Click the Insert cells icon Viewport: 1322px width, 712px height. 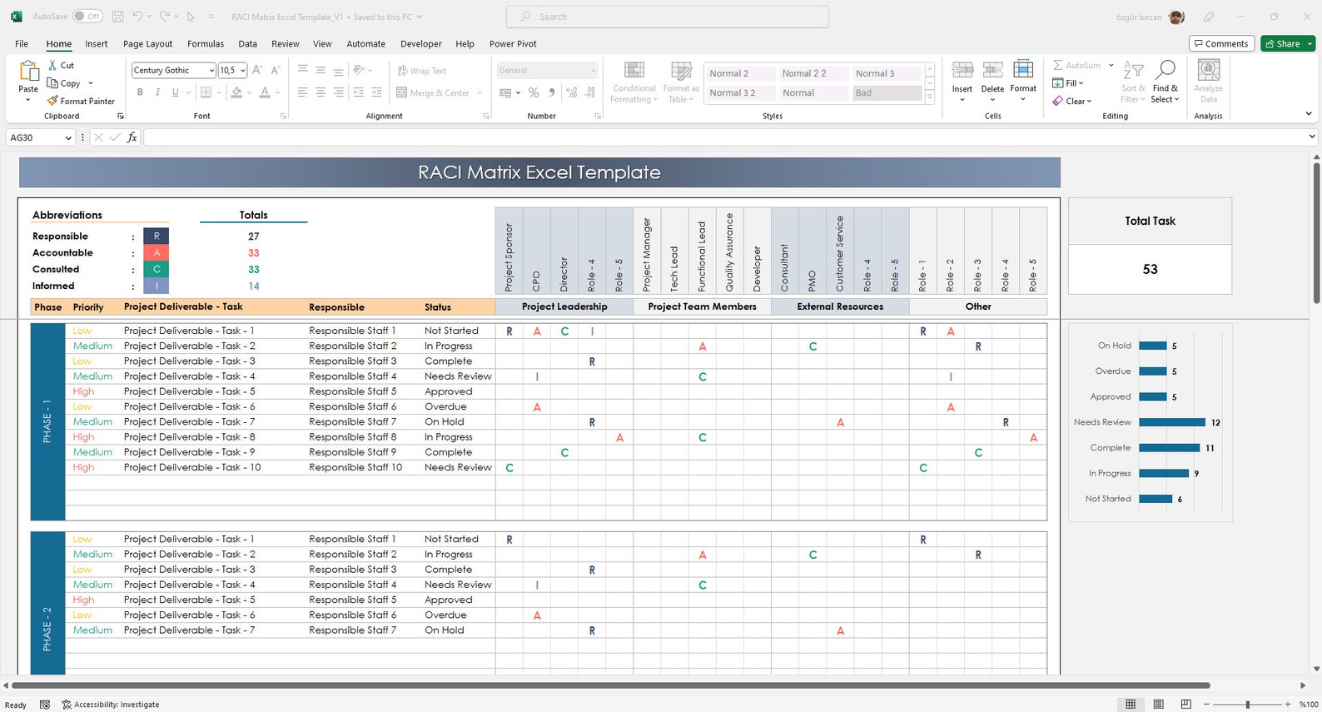point(962,70)
